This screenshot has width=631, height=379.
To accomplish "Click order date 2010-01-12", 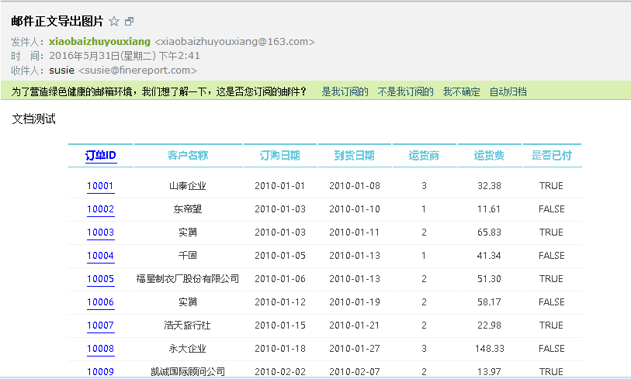I will 280,302.
